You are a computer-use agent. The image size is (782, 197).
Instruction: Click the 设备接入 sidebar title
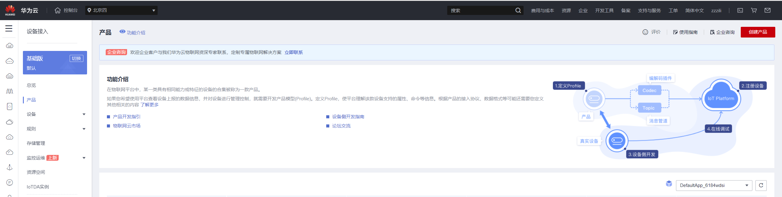37,31
